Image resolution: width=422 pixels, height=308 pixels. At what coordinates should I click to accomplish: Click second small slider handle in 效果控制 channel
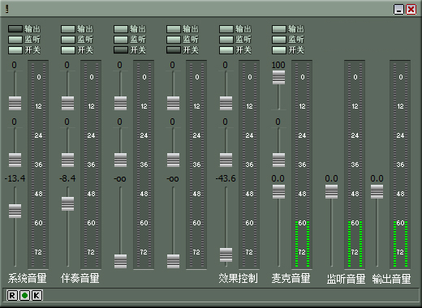point(226,160)
